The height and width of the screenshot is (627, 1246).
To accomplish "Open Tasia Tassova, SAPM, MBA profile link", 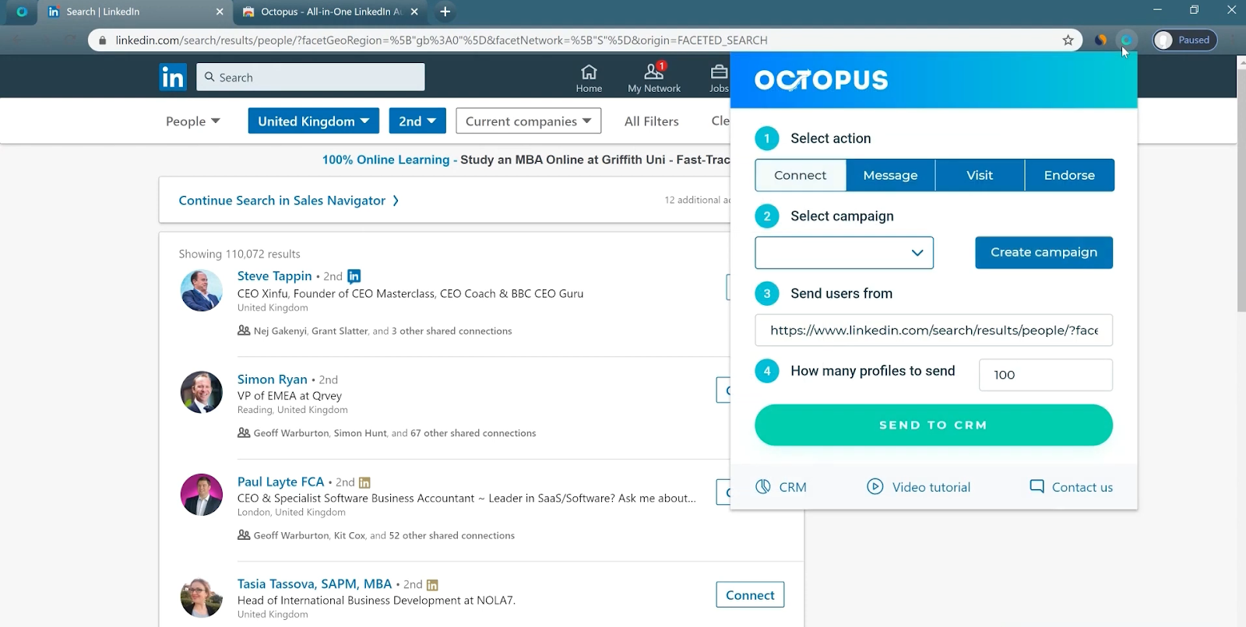I will coord(315,584).
